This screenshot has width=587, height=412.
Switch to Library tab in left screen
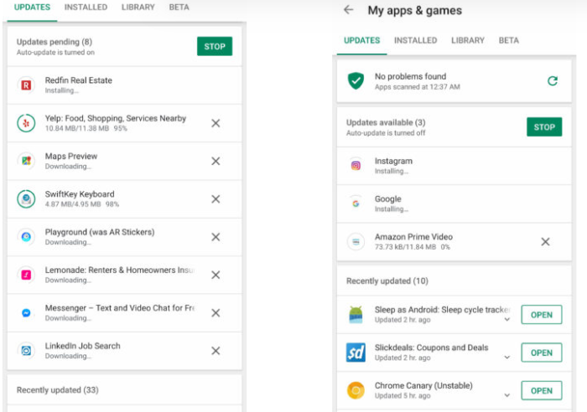(138, 8)
